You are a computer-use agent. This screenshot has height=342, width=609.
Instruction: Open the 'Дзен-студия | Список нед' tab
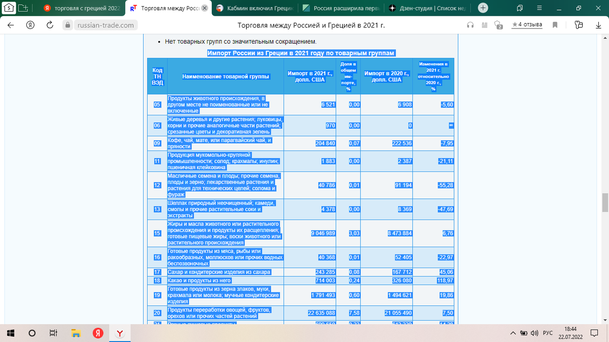(427, 8)
